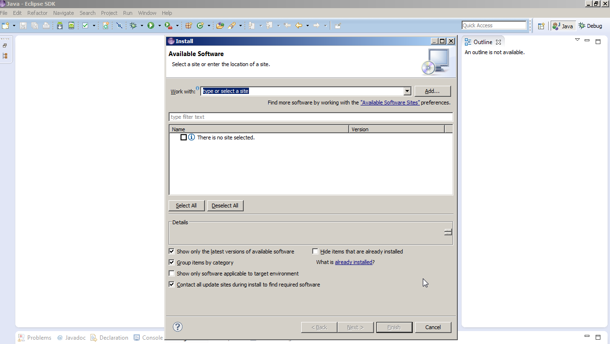The image size is (610, 344).
Task: Open the Window menu
Action: (x=147, y=13)
